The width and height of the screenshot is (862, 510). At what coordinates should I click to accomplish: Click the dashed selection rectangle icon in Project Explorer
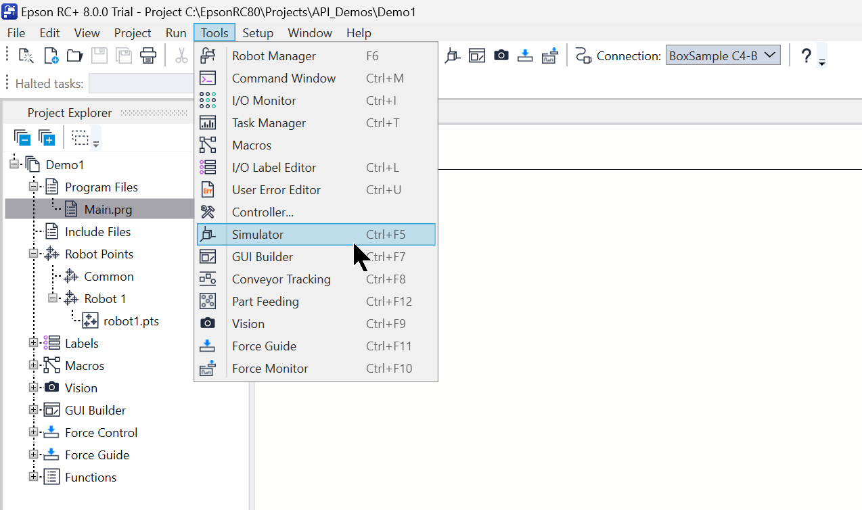(x=81, y=138)
